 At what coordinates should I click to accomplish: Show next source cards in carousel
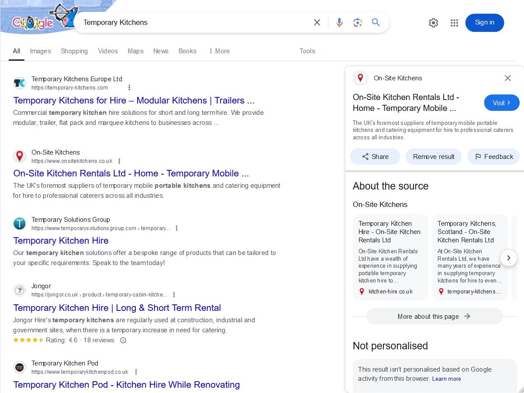tap(508, 258)
